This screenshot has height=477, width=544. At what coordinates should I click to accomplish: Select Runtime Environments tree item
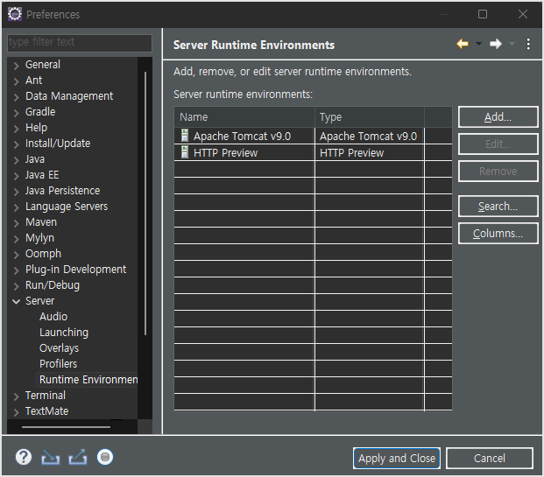88,380
